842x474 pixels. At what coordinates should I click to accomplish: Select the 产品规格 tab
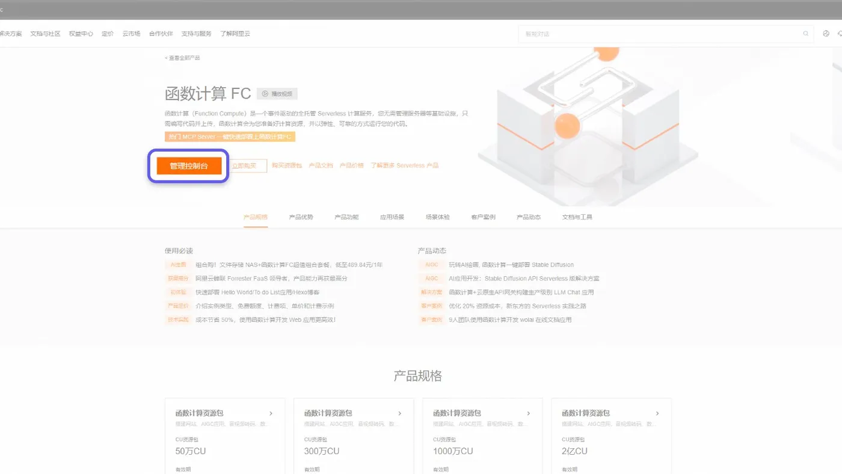pos(256,217)
